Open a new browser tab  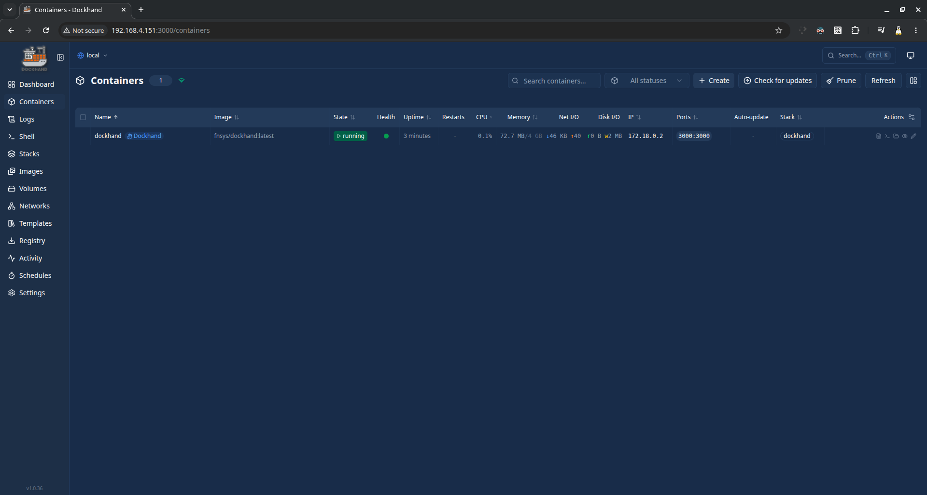[141, 10]
